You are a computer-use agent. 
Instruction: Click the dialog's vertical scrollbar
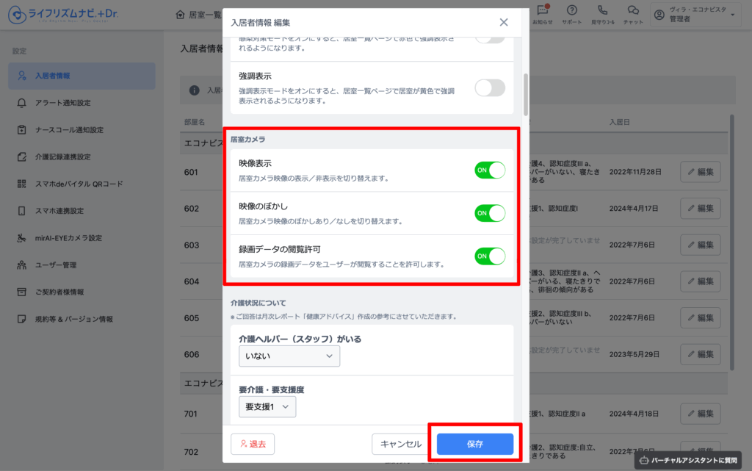[525, 94]
